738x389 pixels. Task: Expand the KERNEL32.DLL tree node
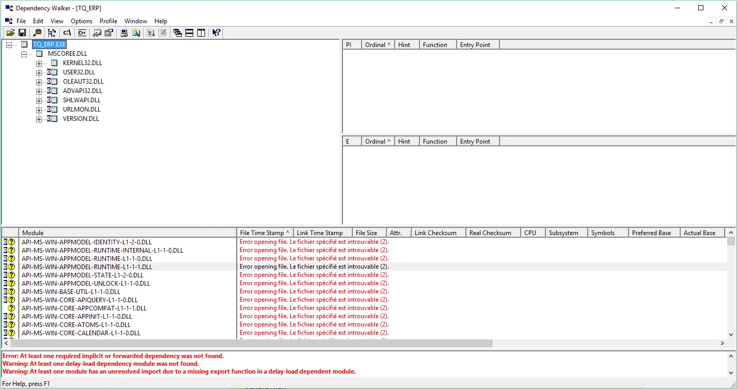click(x=39, y=64)
